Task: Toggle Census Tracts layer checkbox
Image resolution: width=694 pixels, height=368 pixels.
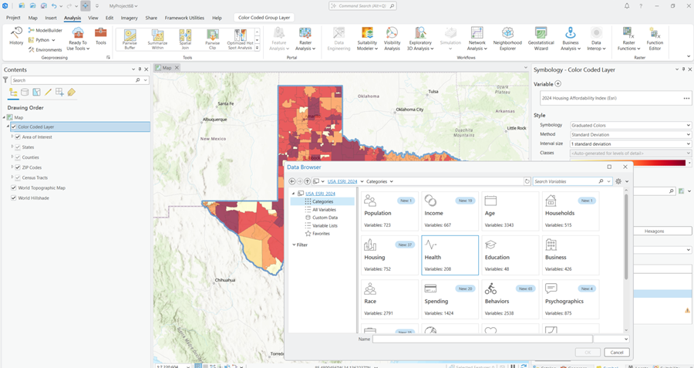Action: pyautogui.click(x=18, y=177)
